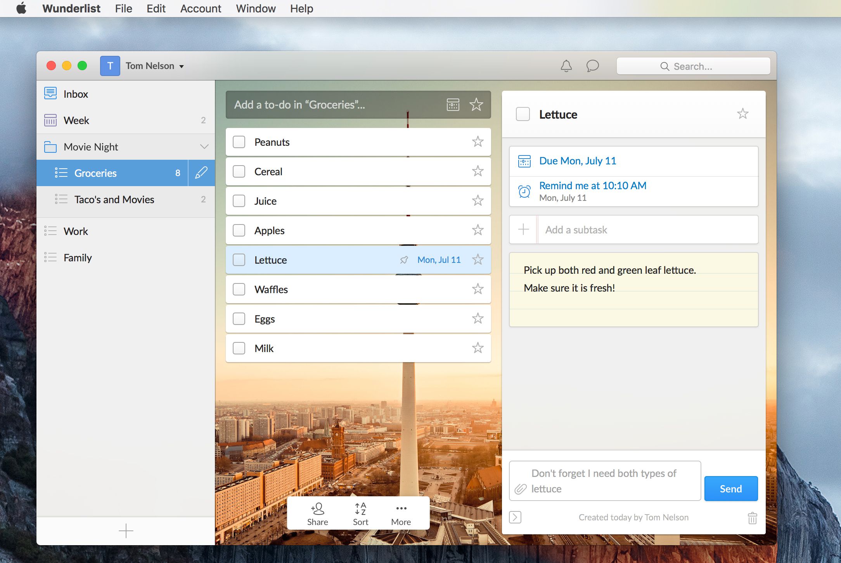Toggle the checkbox for Peanuts task
The width and height of the screenshot is (841, 563).
[239, 142]
